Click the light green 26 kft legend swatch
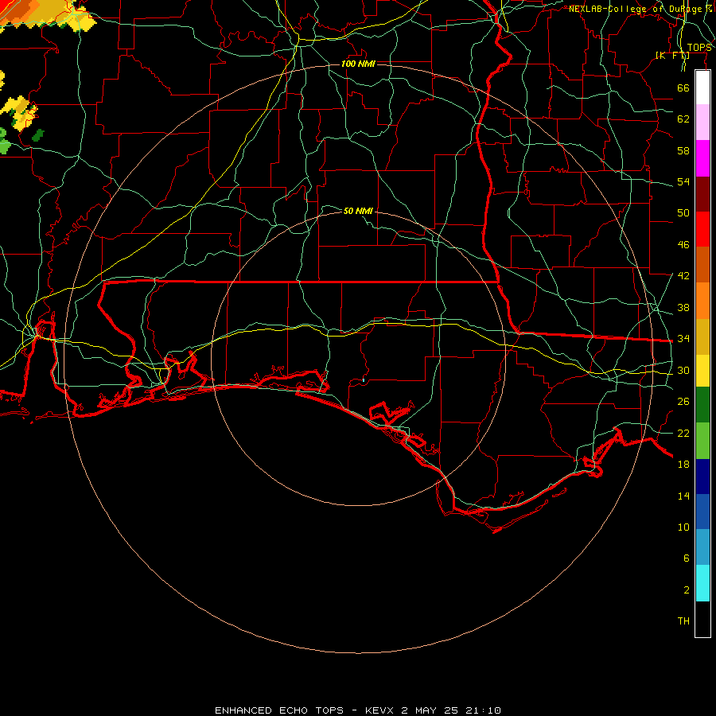 (x=702, y=441)
